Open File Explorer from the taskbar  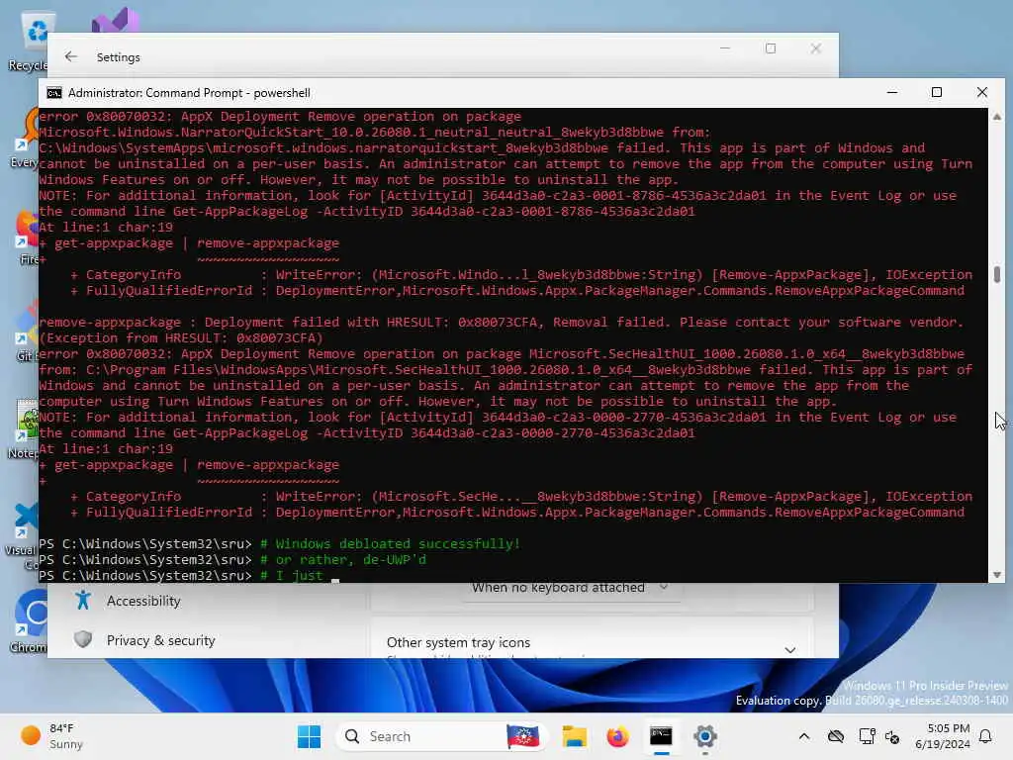[x=574, y=736]
